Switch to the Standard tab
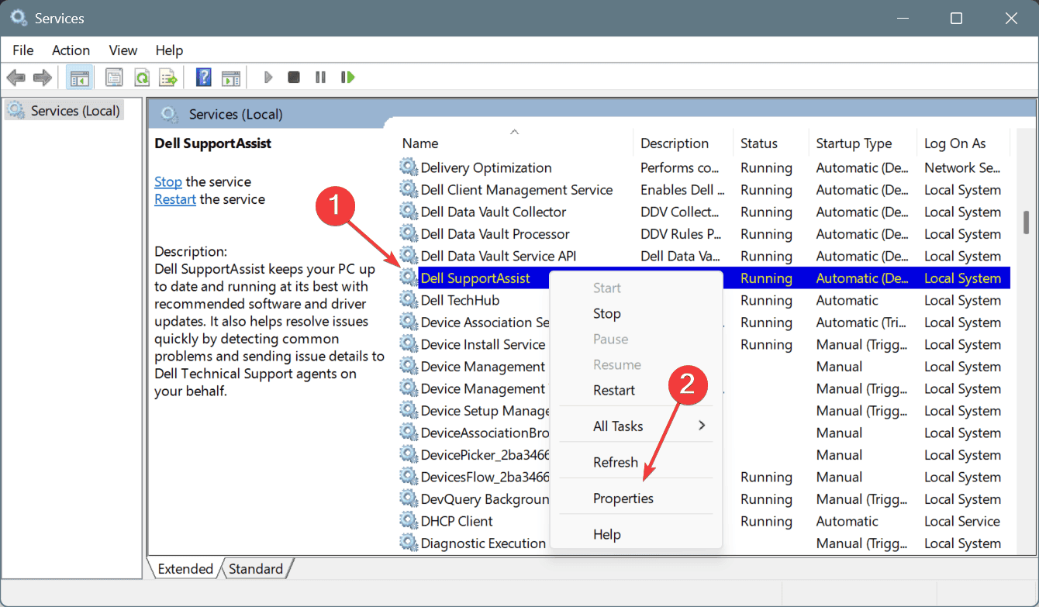 point(256,569)
